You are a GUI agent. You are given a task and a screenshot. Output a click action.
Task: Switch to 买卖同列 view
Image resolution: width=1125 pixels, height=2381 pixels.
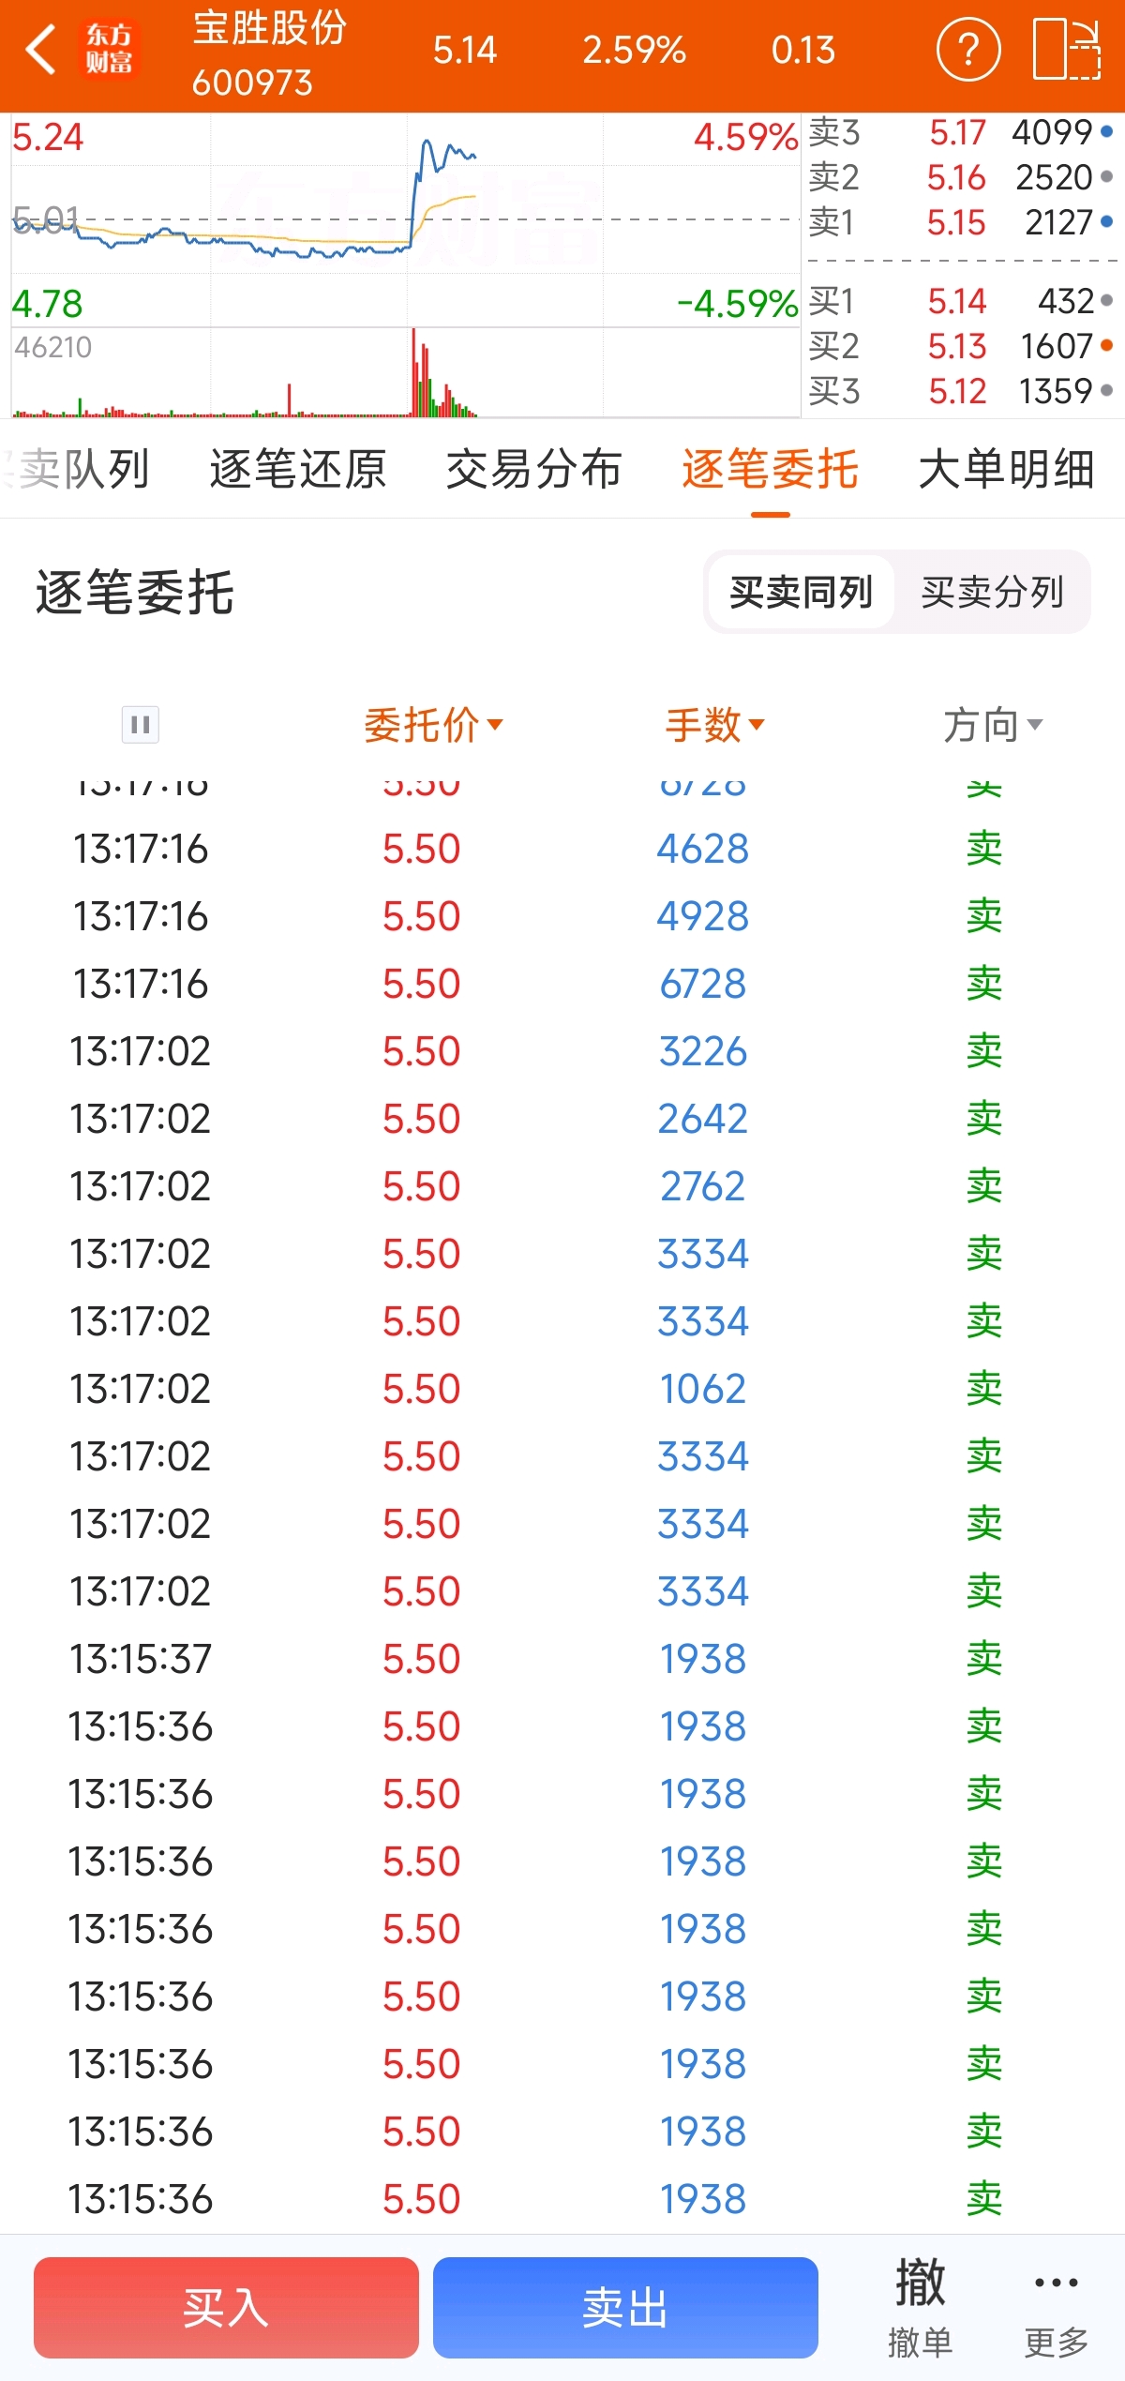click(x=801, y=592)
